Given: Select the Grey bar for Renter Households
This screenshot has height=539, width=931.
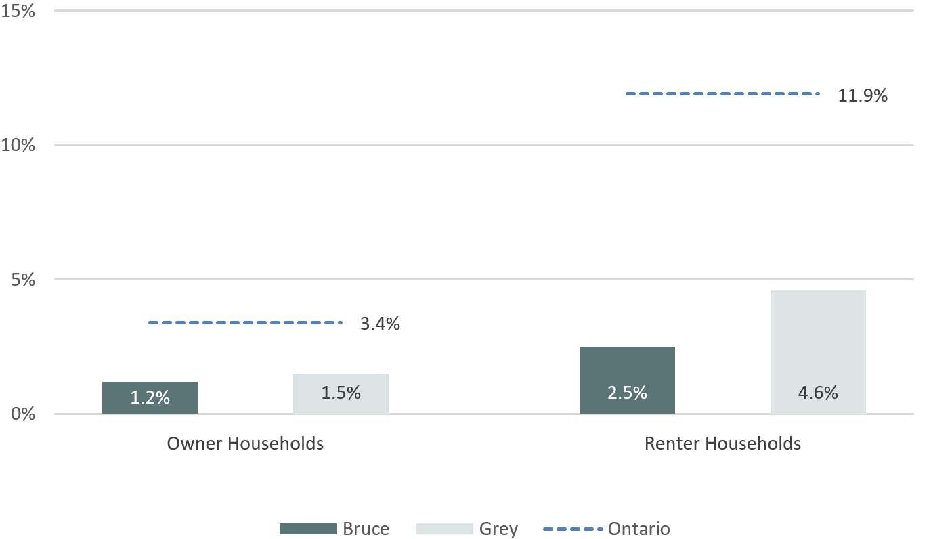Looking at the screenshot, I should click(x=818, y=352).
